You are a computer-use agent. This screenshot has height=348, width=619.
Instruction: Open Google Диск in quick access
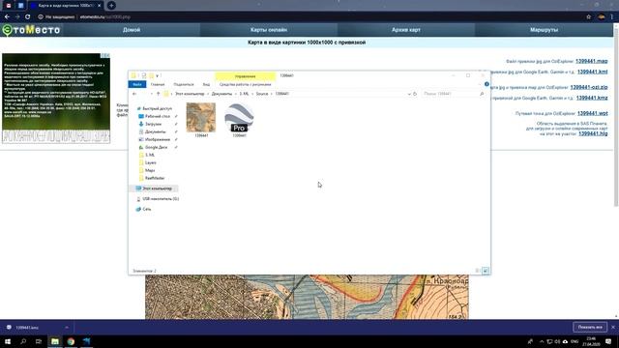(153, 147)
